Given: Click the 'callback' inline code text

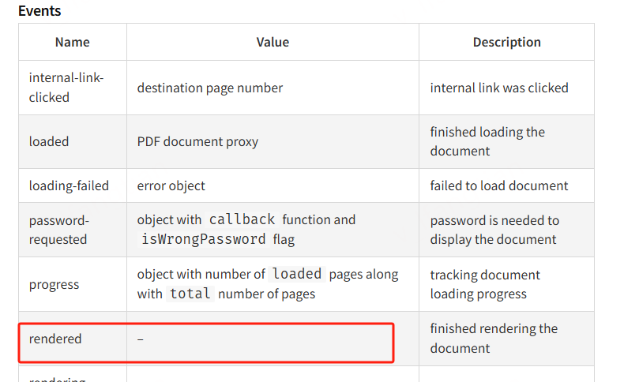Looking at the screenshot, I should coord(242,219).
